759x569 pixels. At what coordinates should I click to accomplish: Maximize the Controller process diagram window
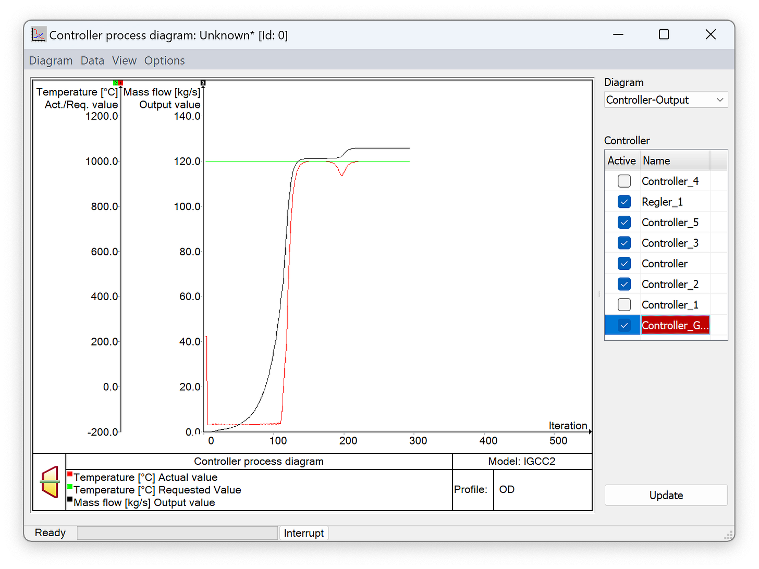[664, 34]
